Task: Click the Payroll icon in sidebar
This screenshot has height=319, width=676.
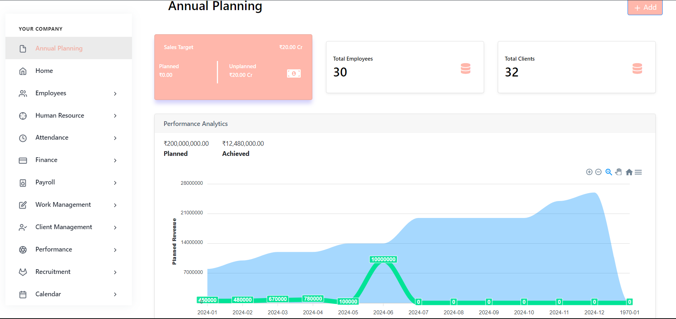Action: point(23,183)
